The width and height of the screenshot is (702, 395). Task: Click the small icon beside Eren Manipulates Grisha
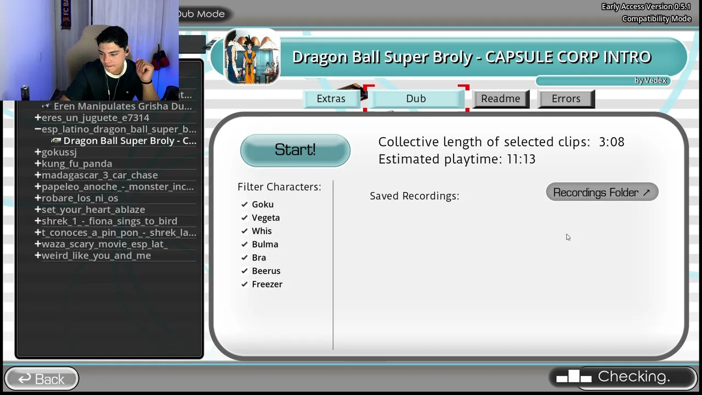tap(47, 106)
